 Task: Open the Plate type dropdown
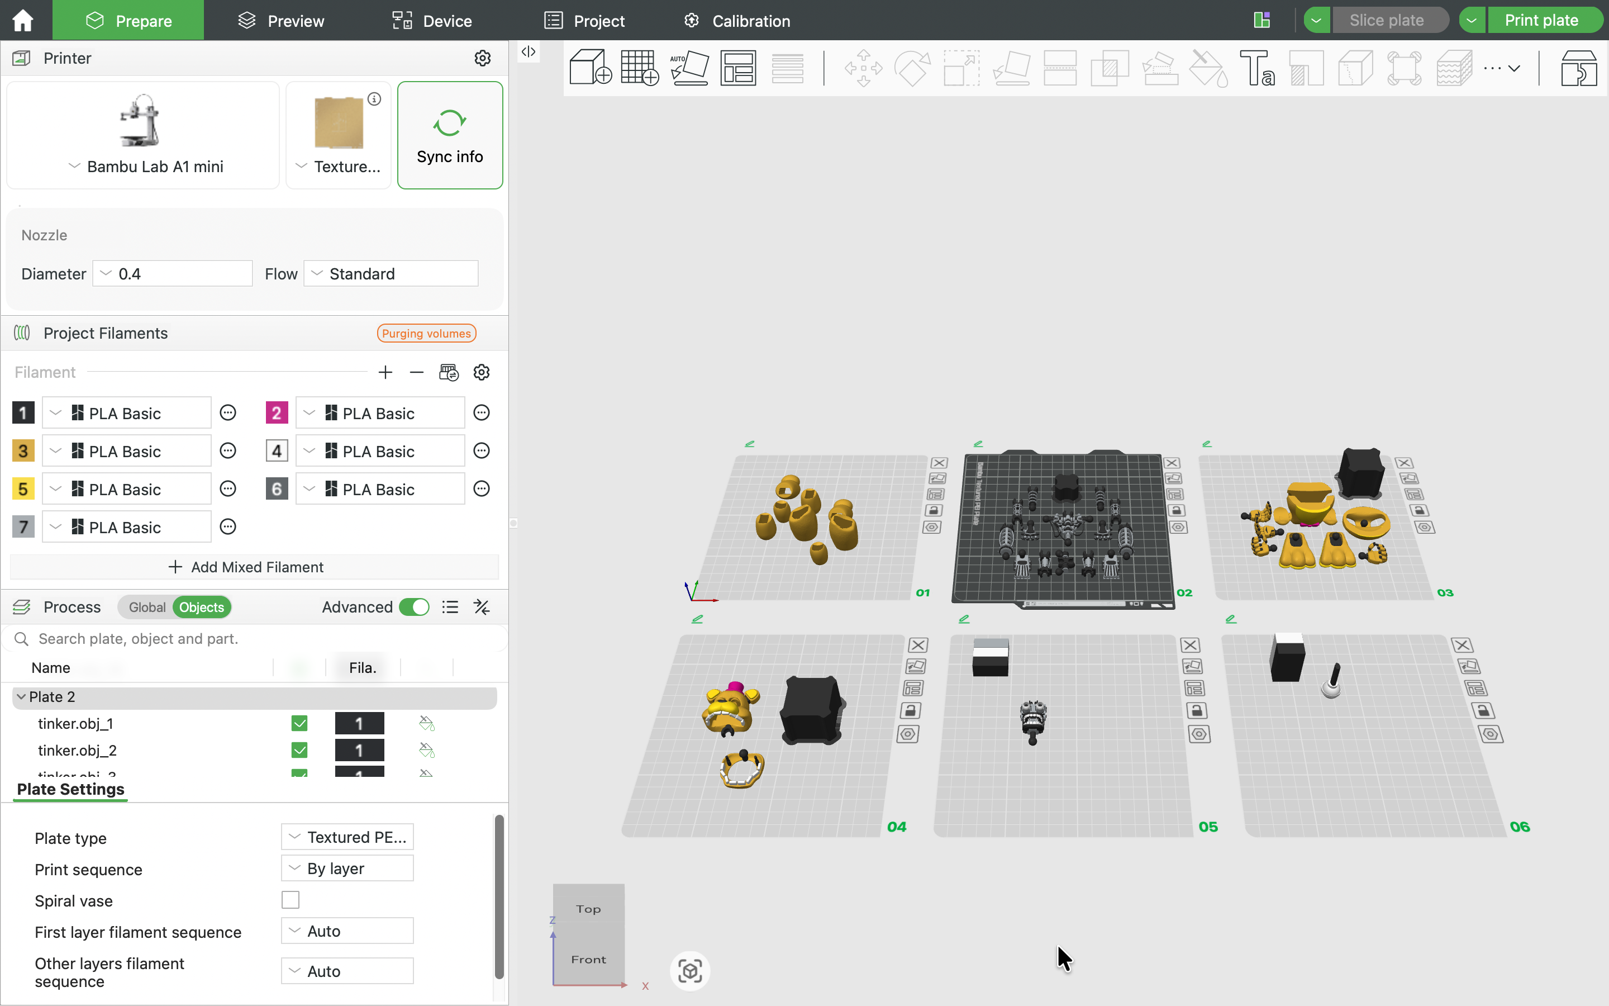[347, 837]
